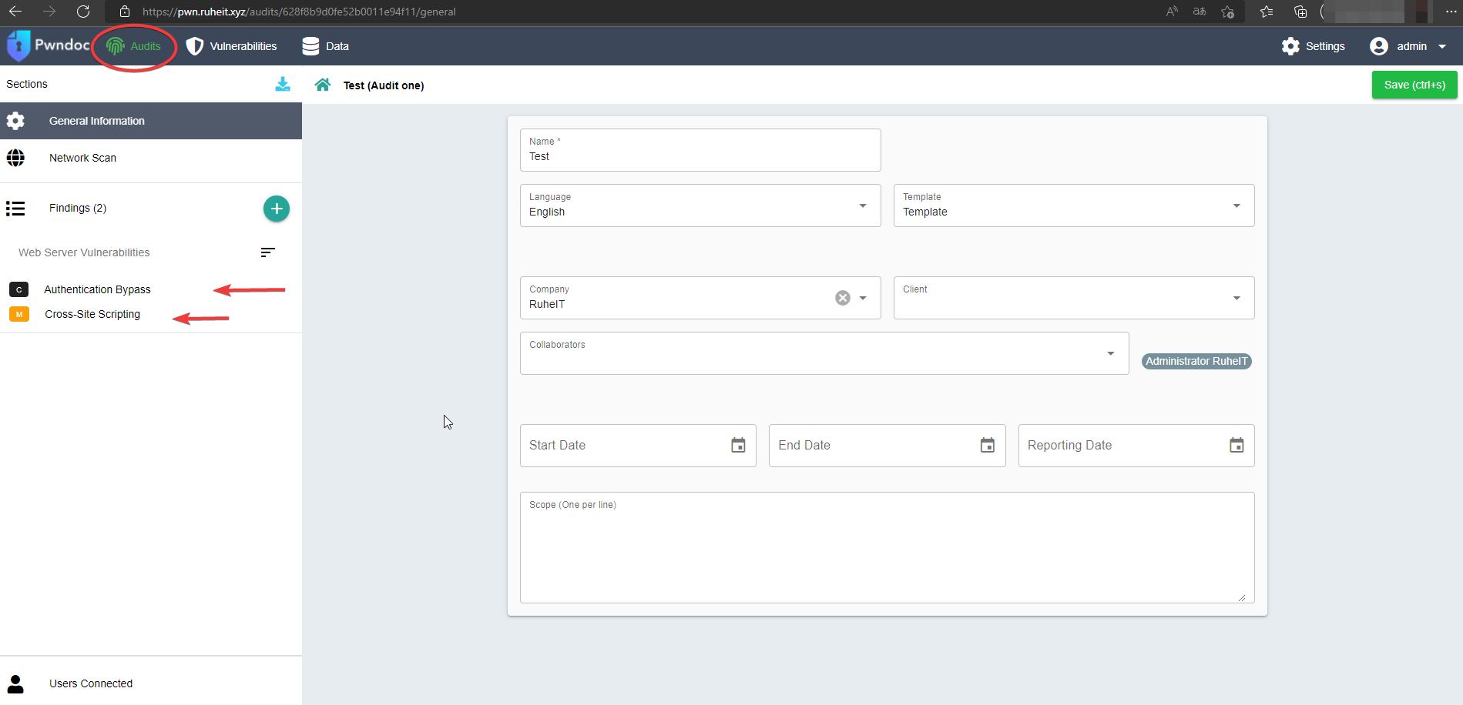Click the home icon next to audit title
The width and height of the screenshot is (1463, 705).
click(322, 85)
